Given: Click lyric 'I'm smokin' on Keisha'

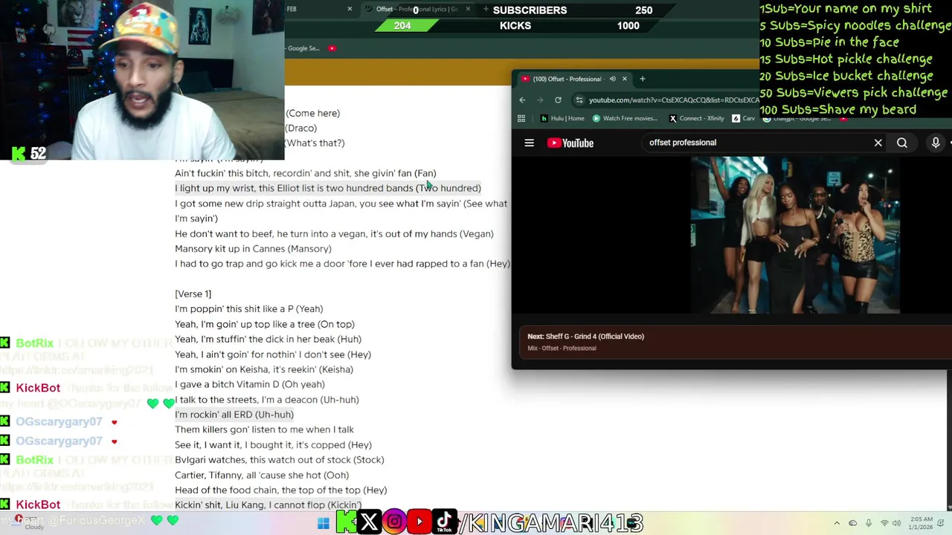Looking at the screenshot, I should tap(264, 369).
